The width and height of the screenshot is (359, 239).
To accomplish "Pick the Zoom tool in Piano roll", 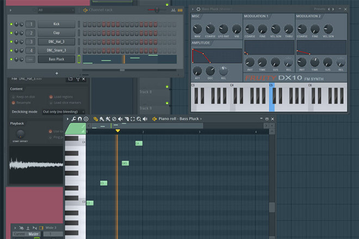I will click(x=139, y=119).
